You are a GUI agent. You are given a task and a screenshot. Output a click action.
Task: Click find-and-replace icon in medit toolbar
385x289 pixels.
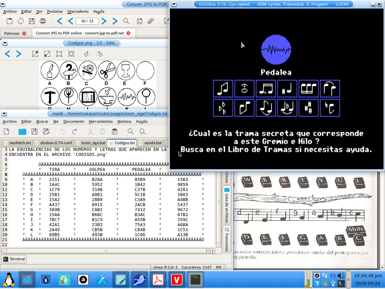tap(143, 131)
